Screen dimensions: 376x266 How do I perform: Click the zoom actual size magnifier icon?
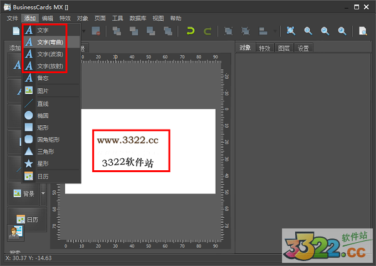pos(308,31)
